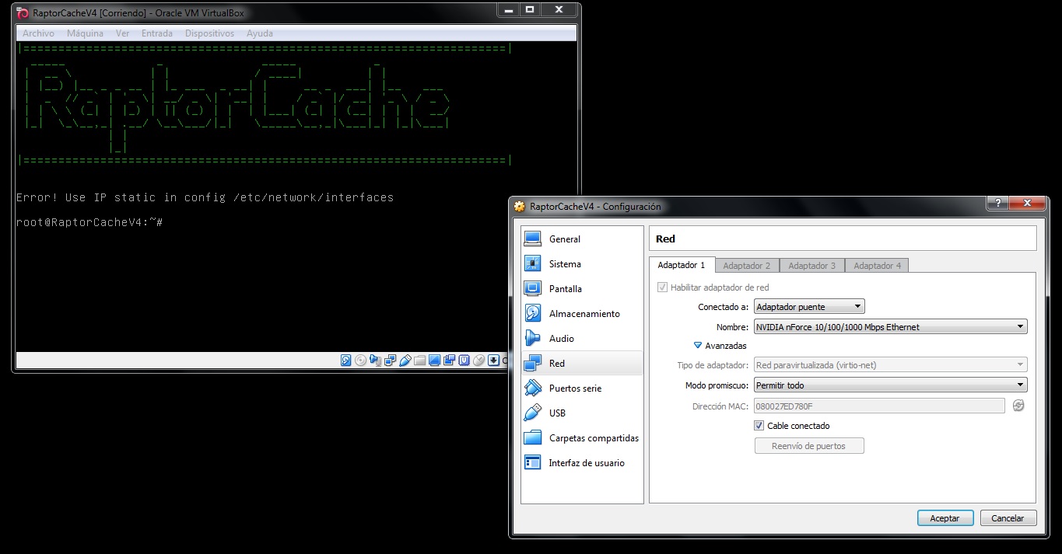
Task: Click gear icon in Configuración title bar
Action: (520, 207)
